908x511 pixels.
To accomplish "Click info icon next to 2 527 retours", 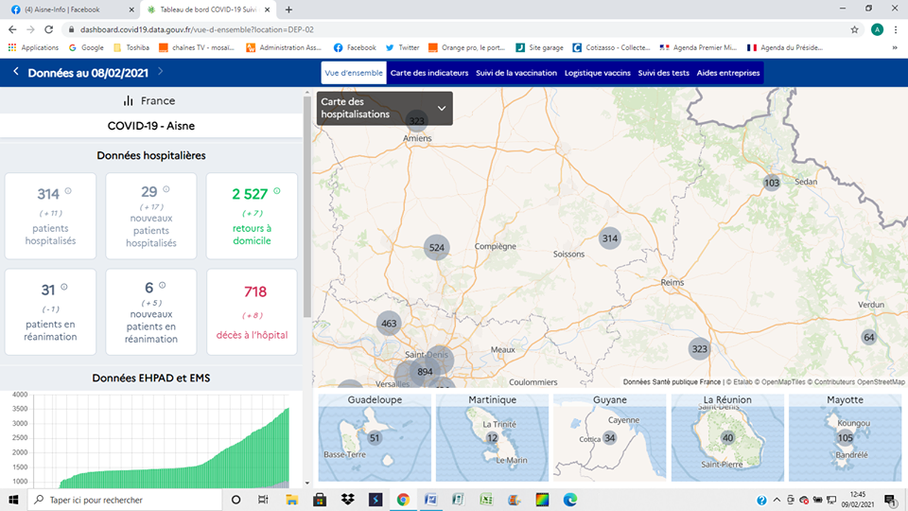I will click(x=277, y=191).
